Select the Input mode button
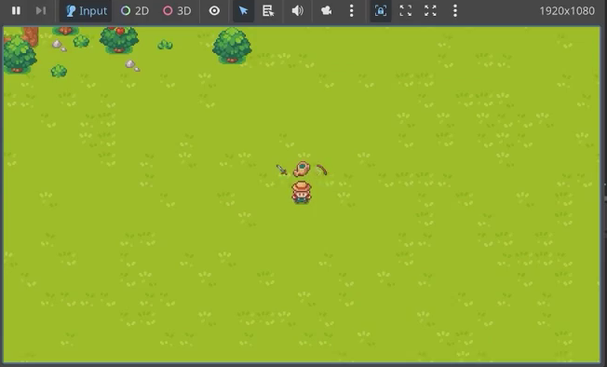607x367 pixels. point(86,11)
